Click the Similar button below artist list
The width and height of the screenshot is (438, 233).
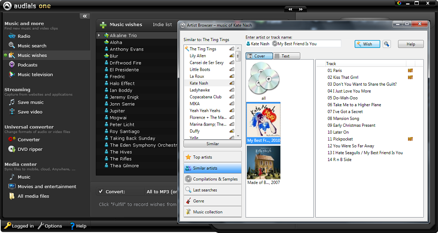213,144
